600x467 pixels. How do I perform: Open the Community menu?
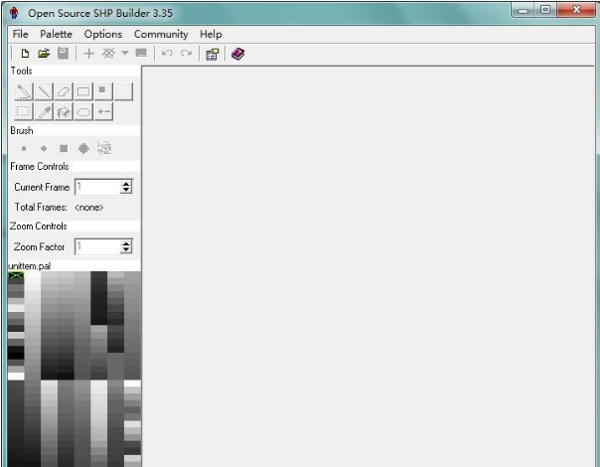(x=161, y=34)
